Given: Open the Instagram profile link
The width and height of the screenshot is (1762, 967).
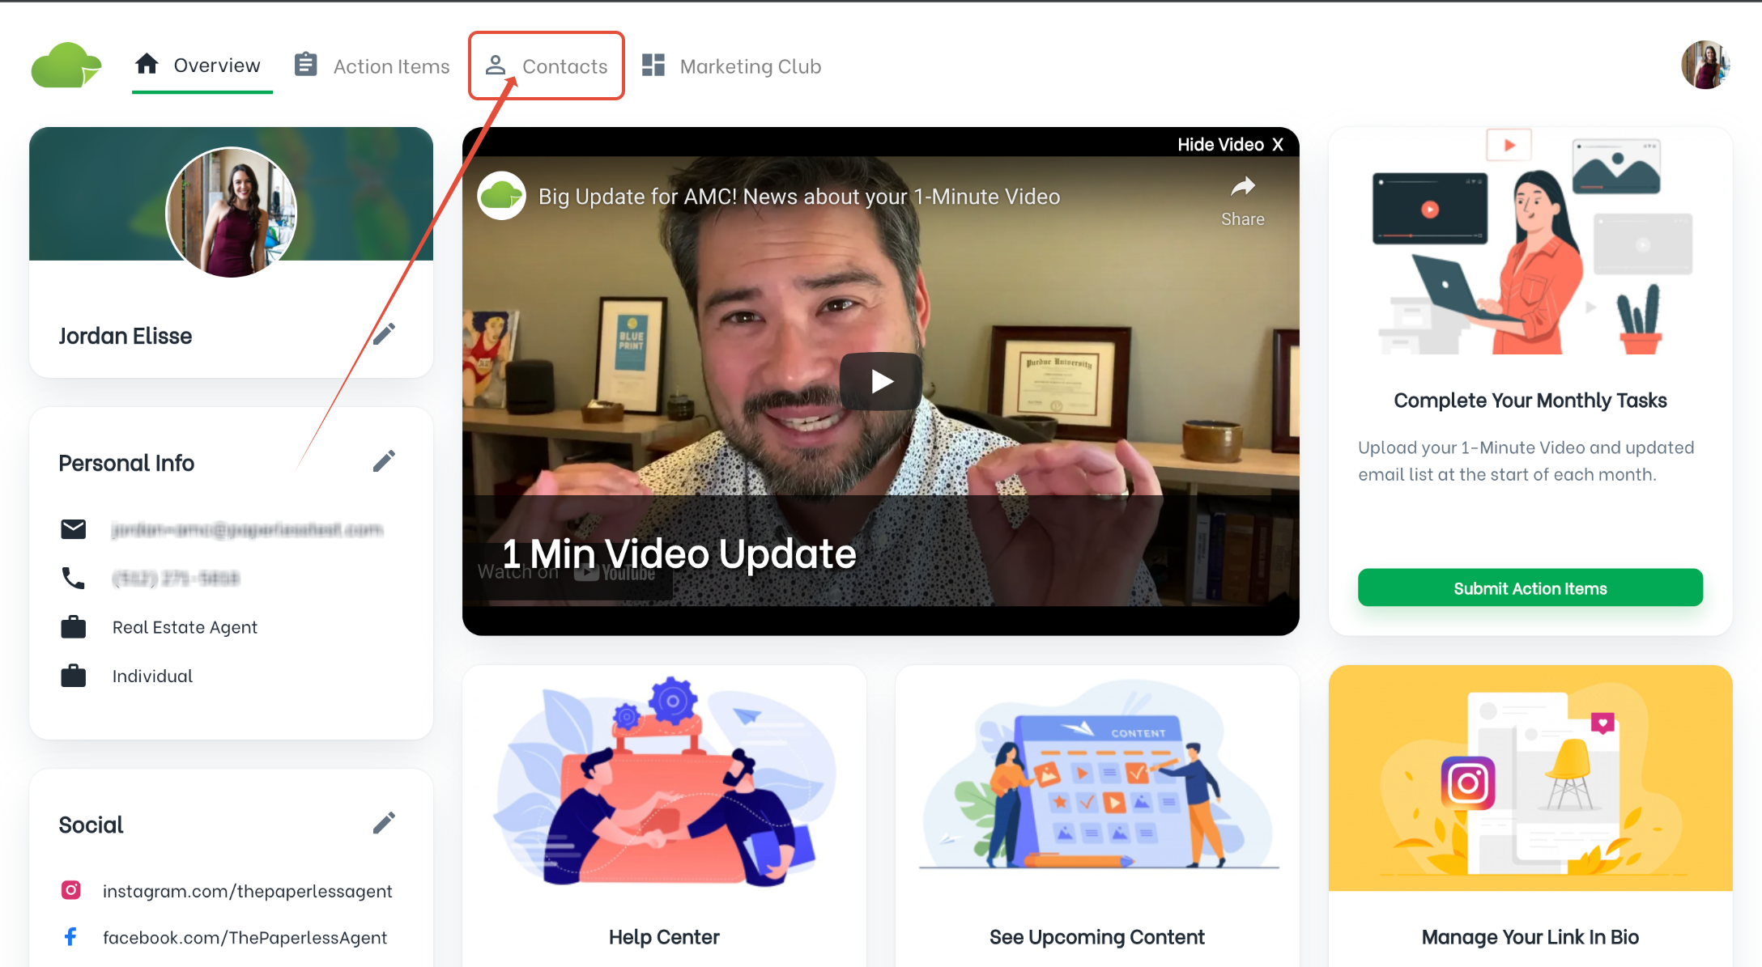Looking at the screenshot, I should pos(247,891).
